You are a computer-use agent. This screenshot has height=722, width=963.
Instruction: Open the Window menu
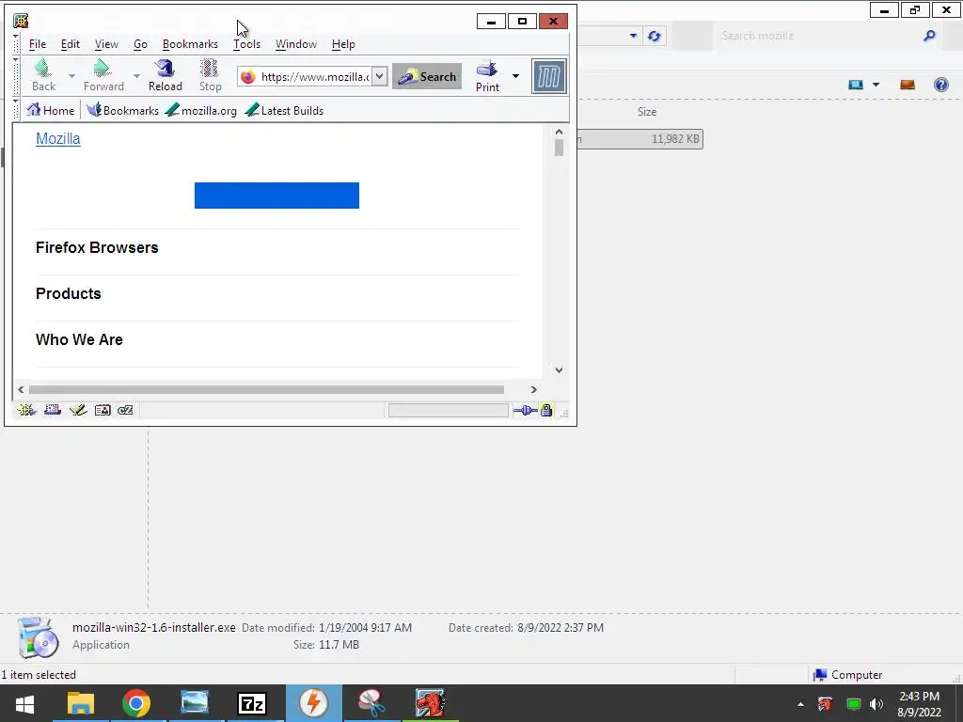[x=295, y=44]
